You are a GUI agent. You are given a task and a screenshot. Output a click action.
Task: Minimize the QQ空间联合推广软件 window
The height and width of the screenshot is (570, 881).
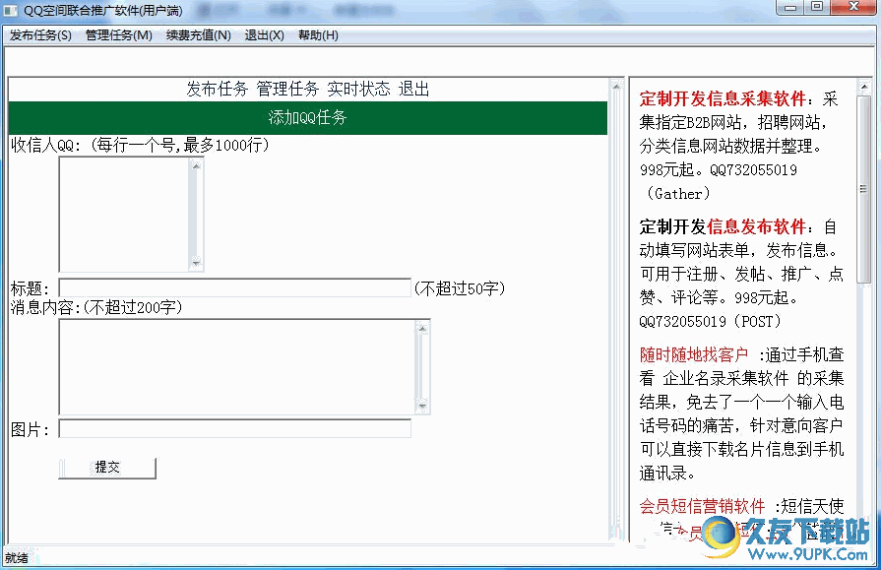click(x=790, y=8)
